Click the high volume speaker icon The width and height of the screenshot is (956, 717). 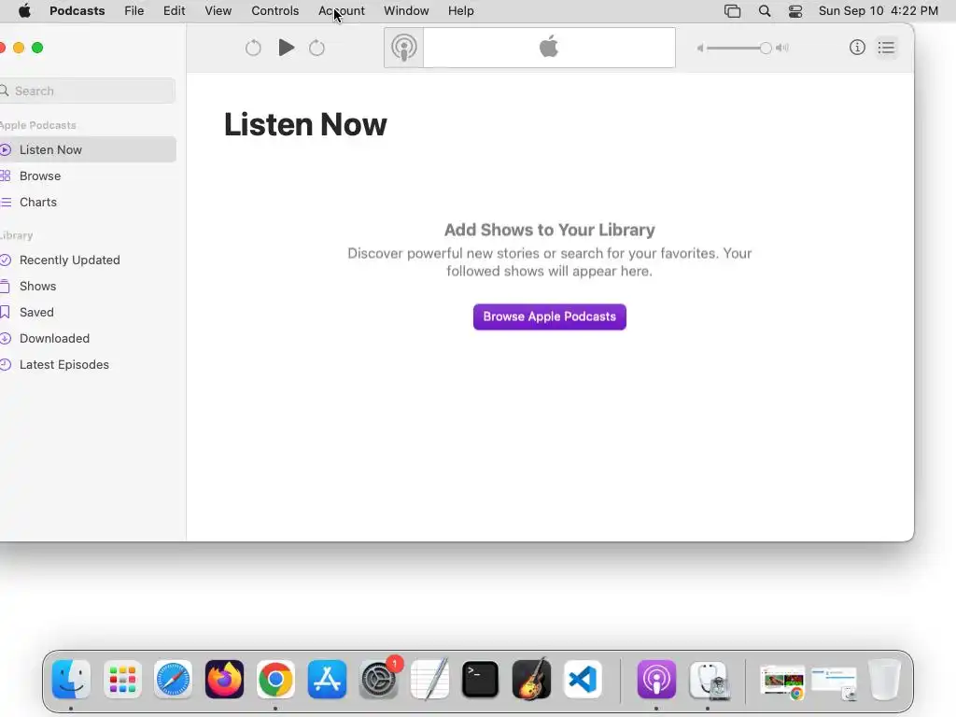782,49
